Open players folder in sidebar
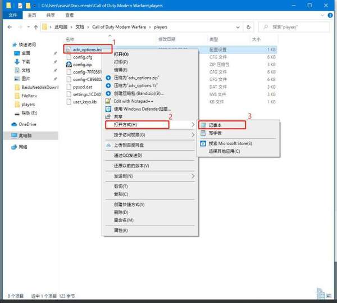The width and height of the screenshot is (337, 303). (25, 105)
